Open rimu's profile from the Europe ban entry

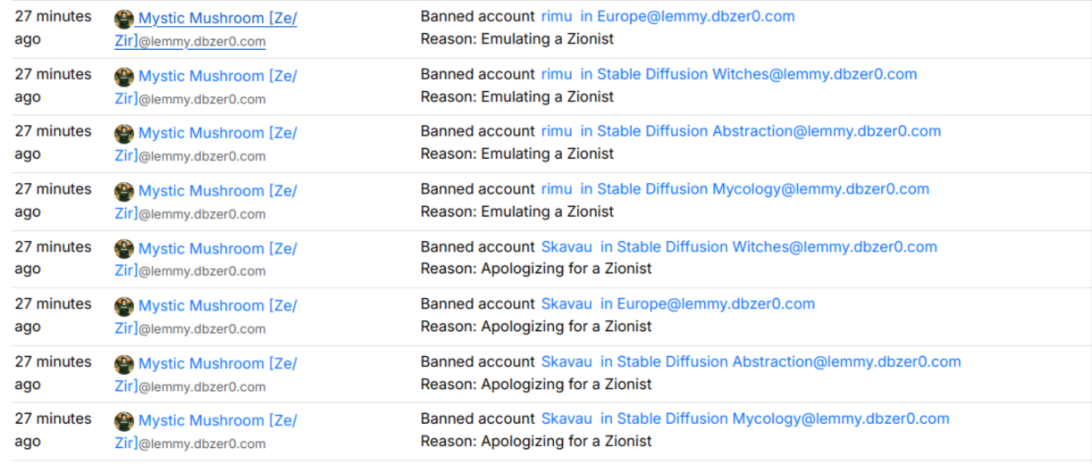tap(557, 17)
